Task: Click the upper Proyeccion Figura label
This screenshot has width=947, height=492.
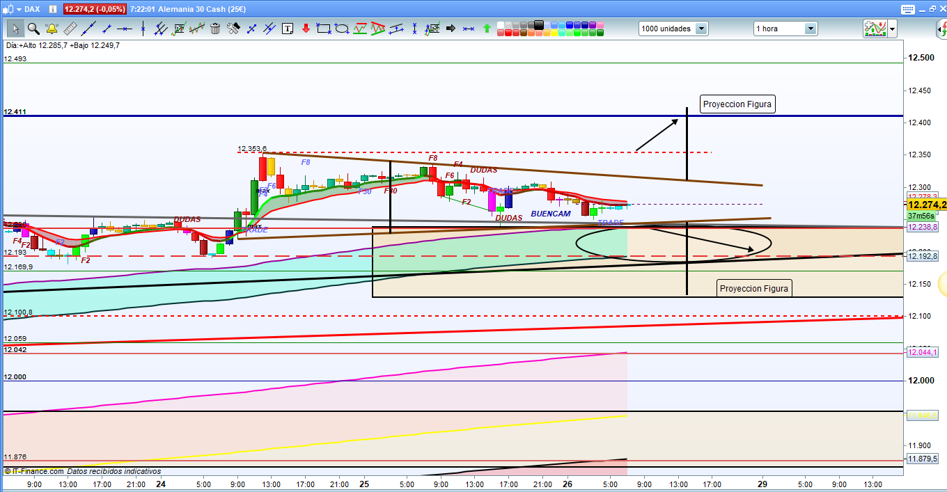Action: tap(737, 104)
